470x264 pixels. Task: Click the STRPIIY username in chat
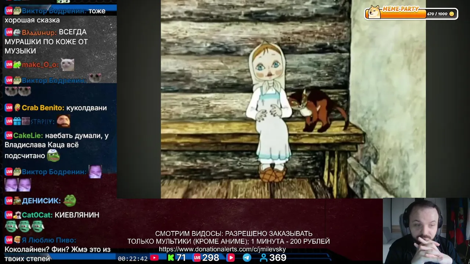point(42,121)
